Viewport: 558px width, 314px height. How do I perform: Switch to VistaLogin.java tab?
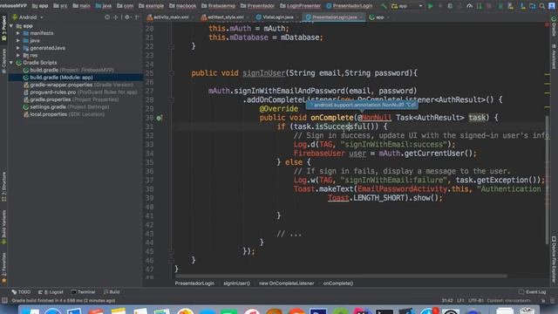[277, 17]
